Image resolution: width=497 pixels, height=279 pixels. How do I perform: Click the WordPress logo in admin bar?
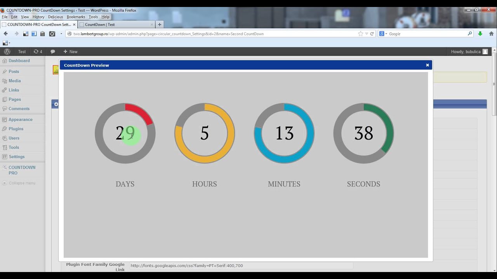coord(7,52)
